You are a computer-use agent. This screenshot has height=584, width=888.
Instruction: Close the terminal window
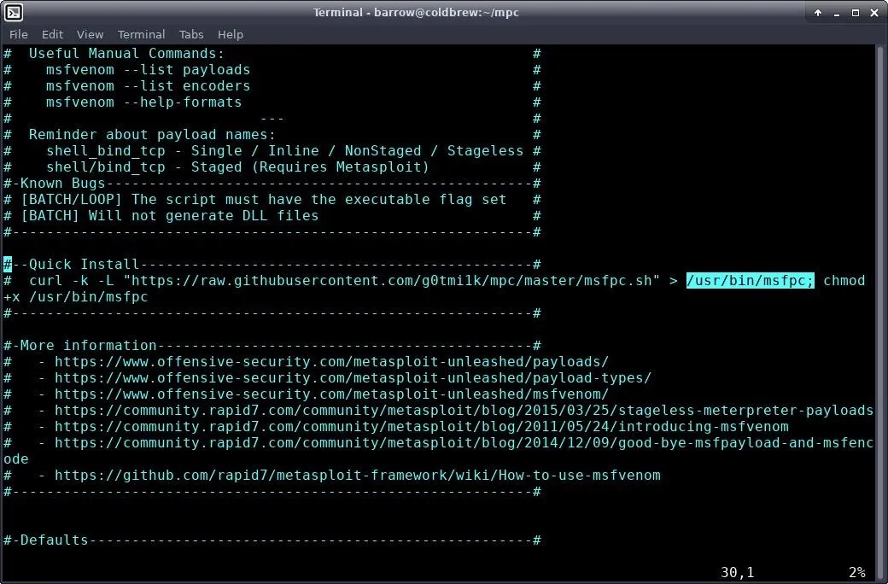[x=873, y=13]
